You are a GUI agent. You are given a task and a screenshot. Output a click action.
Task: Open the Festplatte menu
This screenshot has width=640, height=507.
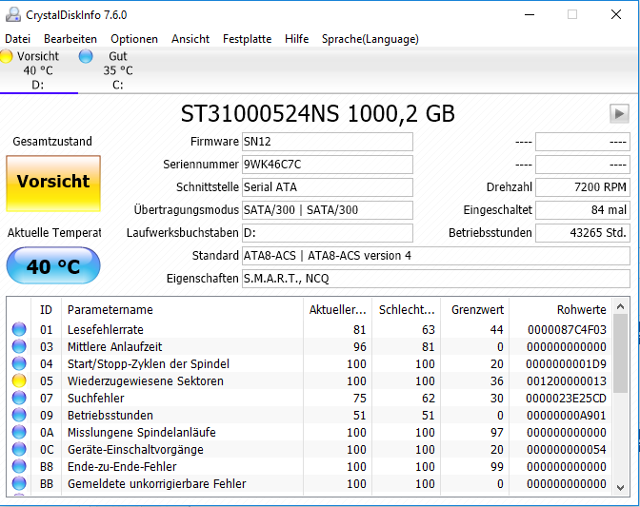(247, 39)
